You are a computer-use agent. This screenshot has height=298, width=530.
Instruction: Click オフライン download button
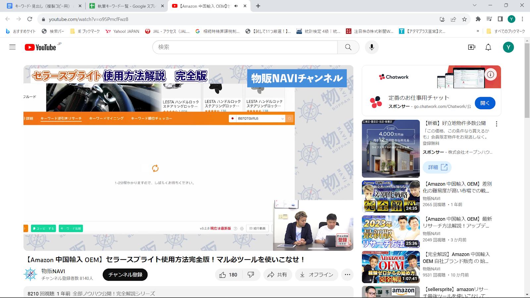[317, 275]
